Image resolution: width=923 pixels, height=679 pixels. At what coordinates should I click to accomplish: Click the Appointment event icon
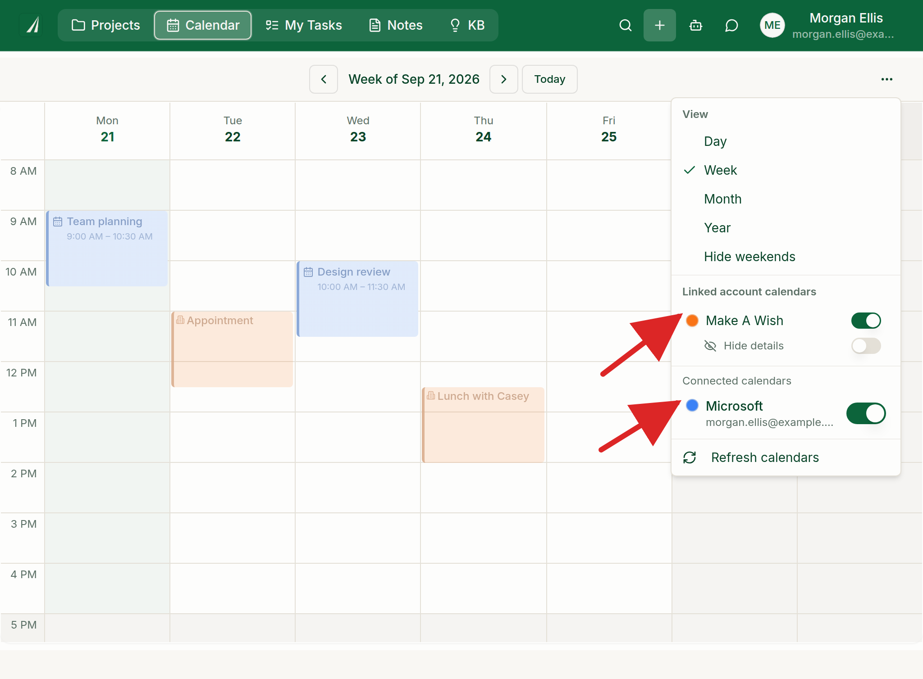tap(180, 320)
